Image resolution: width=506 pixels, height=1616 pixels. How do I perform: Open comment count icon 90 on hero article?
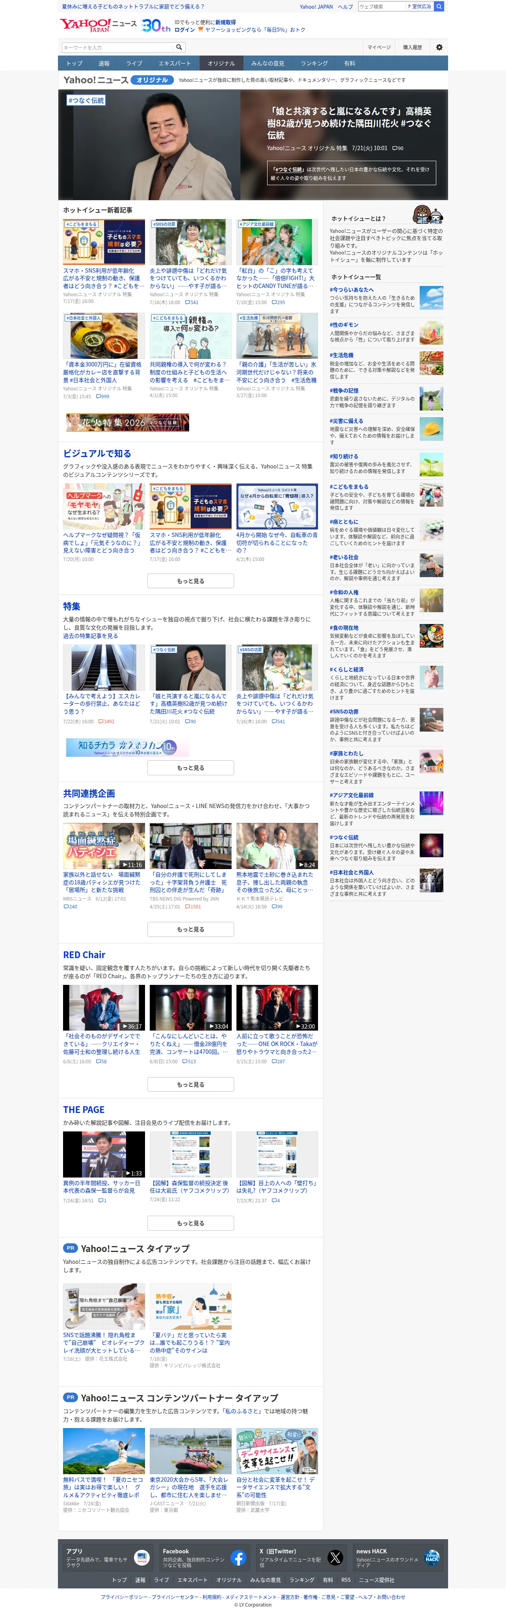pos(394,149)
